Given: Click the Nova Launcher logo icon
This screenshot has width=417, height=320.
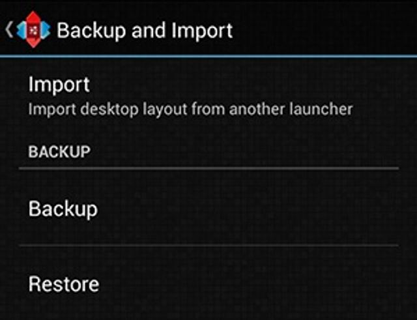Looking at the screenshot, I should [x=33, y=30].
